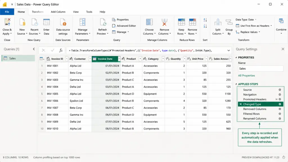Open Invoice ID column filter dropdown

click(67, 59)
